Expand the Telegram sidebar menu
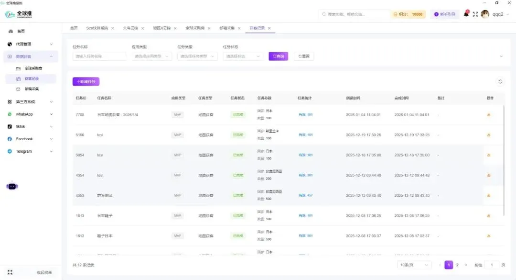Image resolution: width=516 pixels, height=280 pixels. tap(51, 151)
